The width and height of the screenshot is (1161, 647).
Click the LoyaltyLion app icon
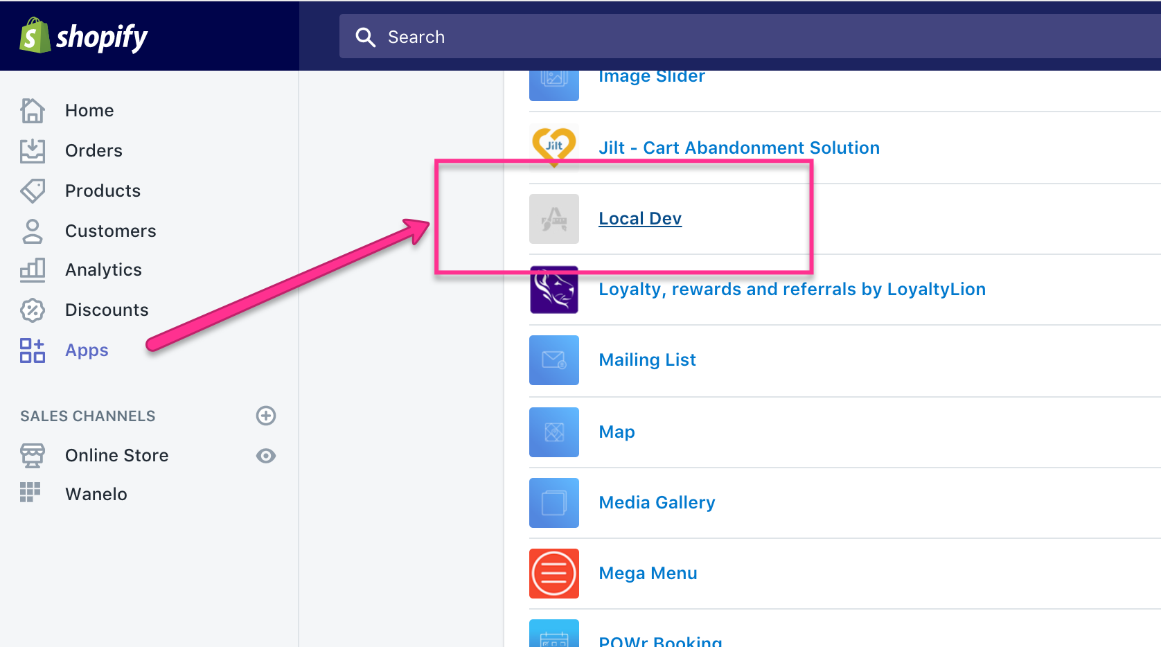point(554,290)
